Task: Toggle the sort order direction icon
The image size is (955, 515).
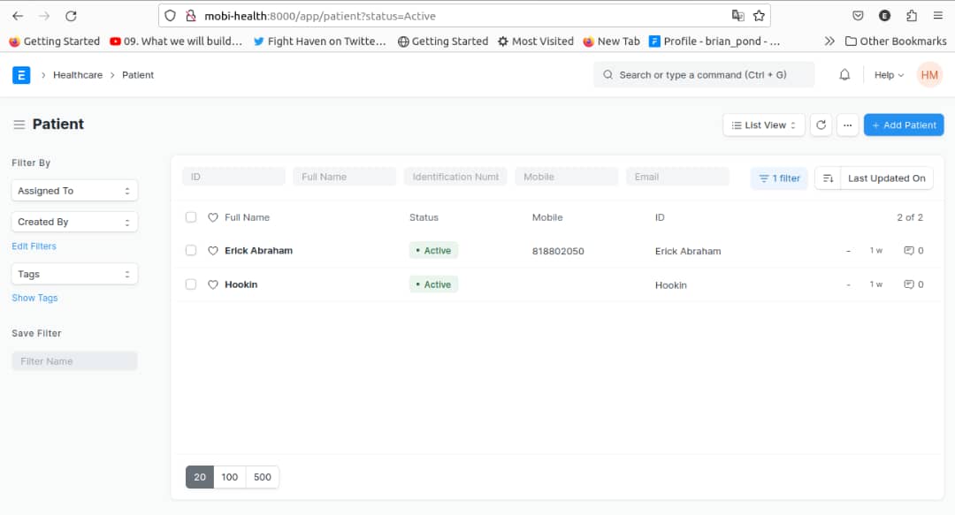Action: [827, 178]
